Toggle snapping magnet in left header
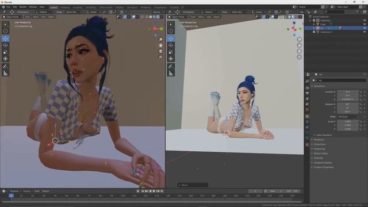Screen dimensions: 368x207 (111, 12)
